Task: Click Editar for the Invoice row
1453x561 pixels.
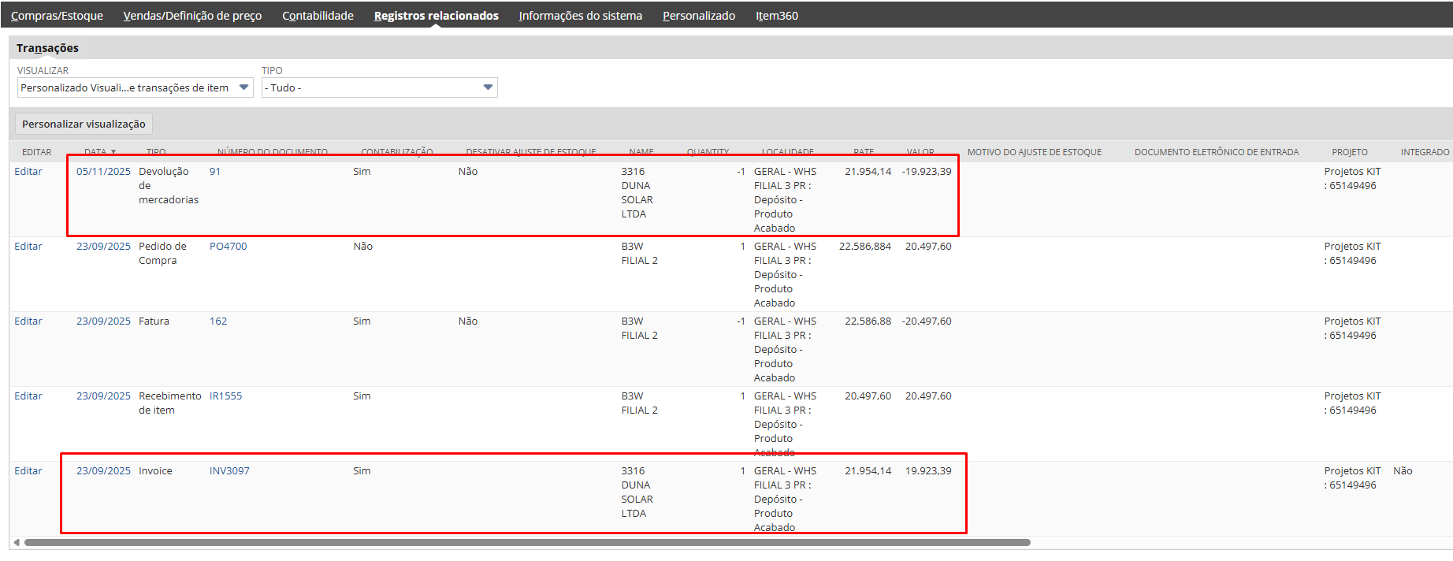Action: 28,471
